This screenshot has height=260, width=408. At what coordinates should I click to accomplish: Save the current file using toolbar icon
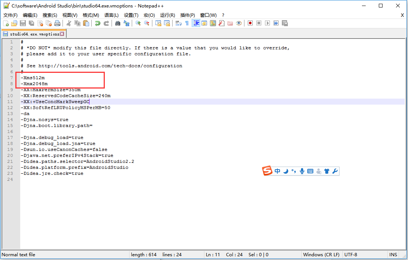click(23, 24)
